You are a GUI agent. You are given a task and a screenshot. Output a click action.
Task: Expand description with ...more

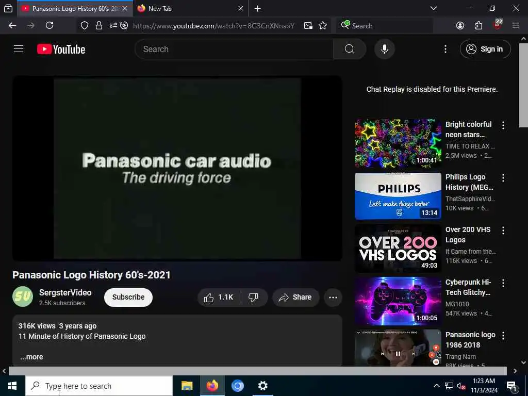pyautogui.click(x=31, y=357)
